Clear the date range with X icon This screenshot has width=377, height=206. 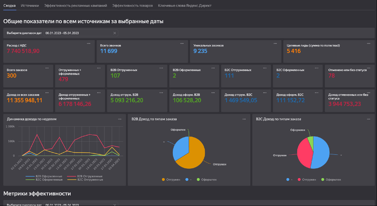click(x=115, y=33)
